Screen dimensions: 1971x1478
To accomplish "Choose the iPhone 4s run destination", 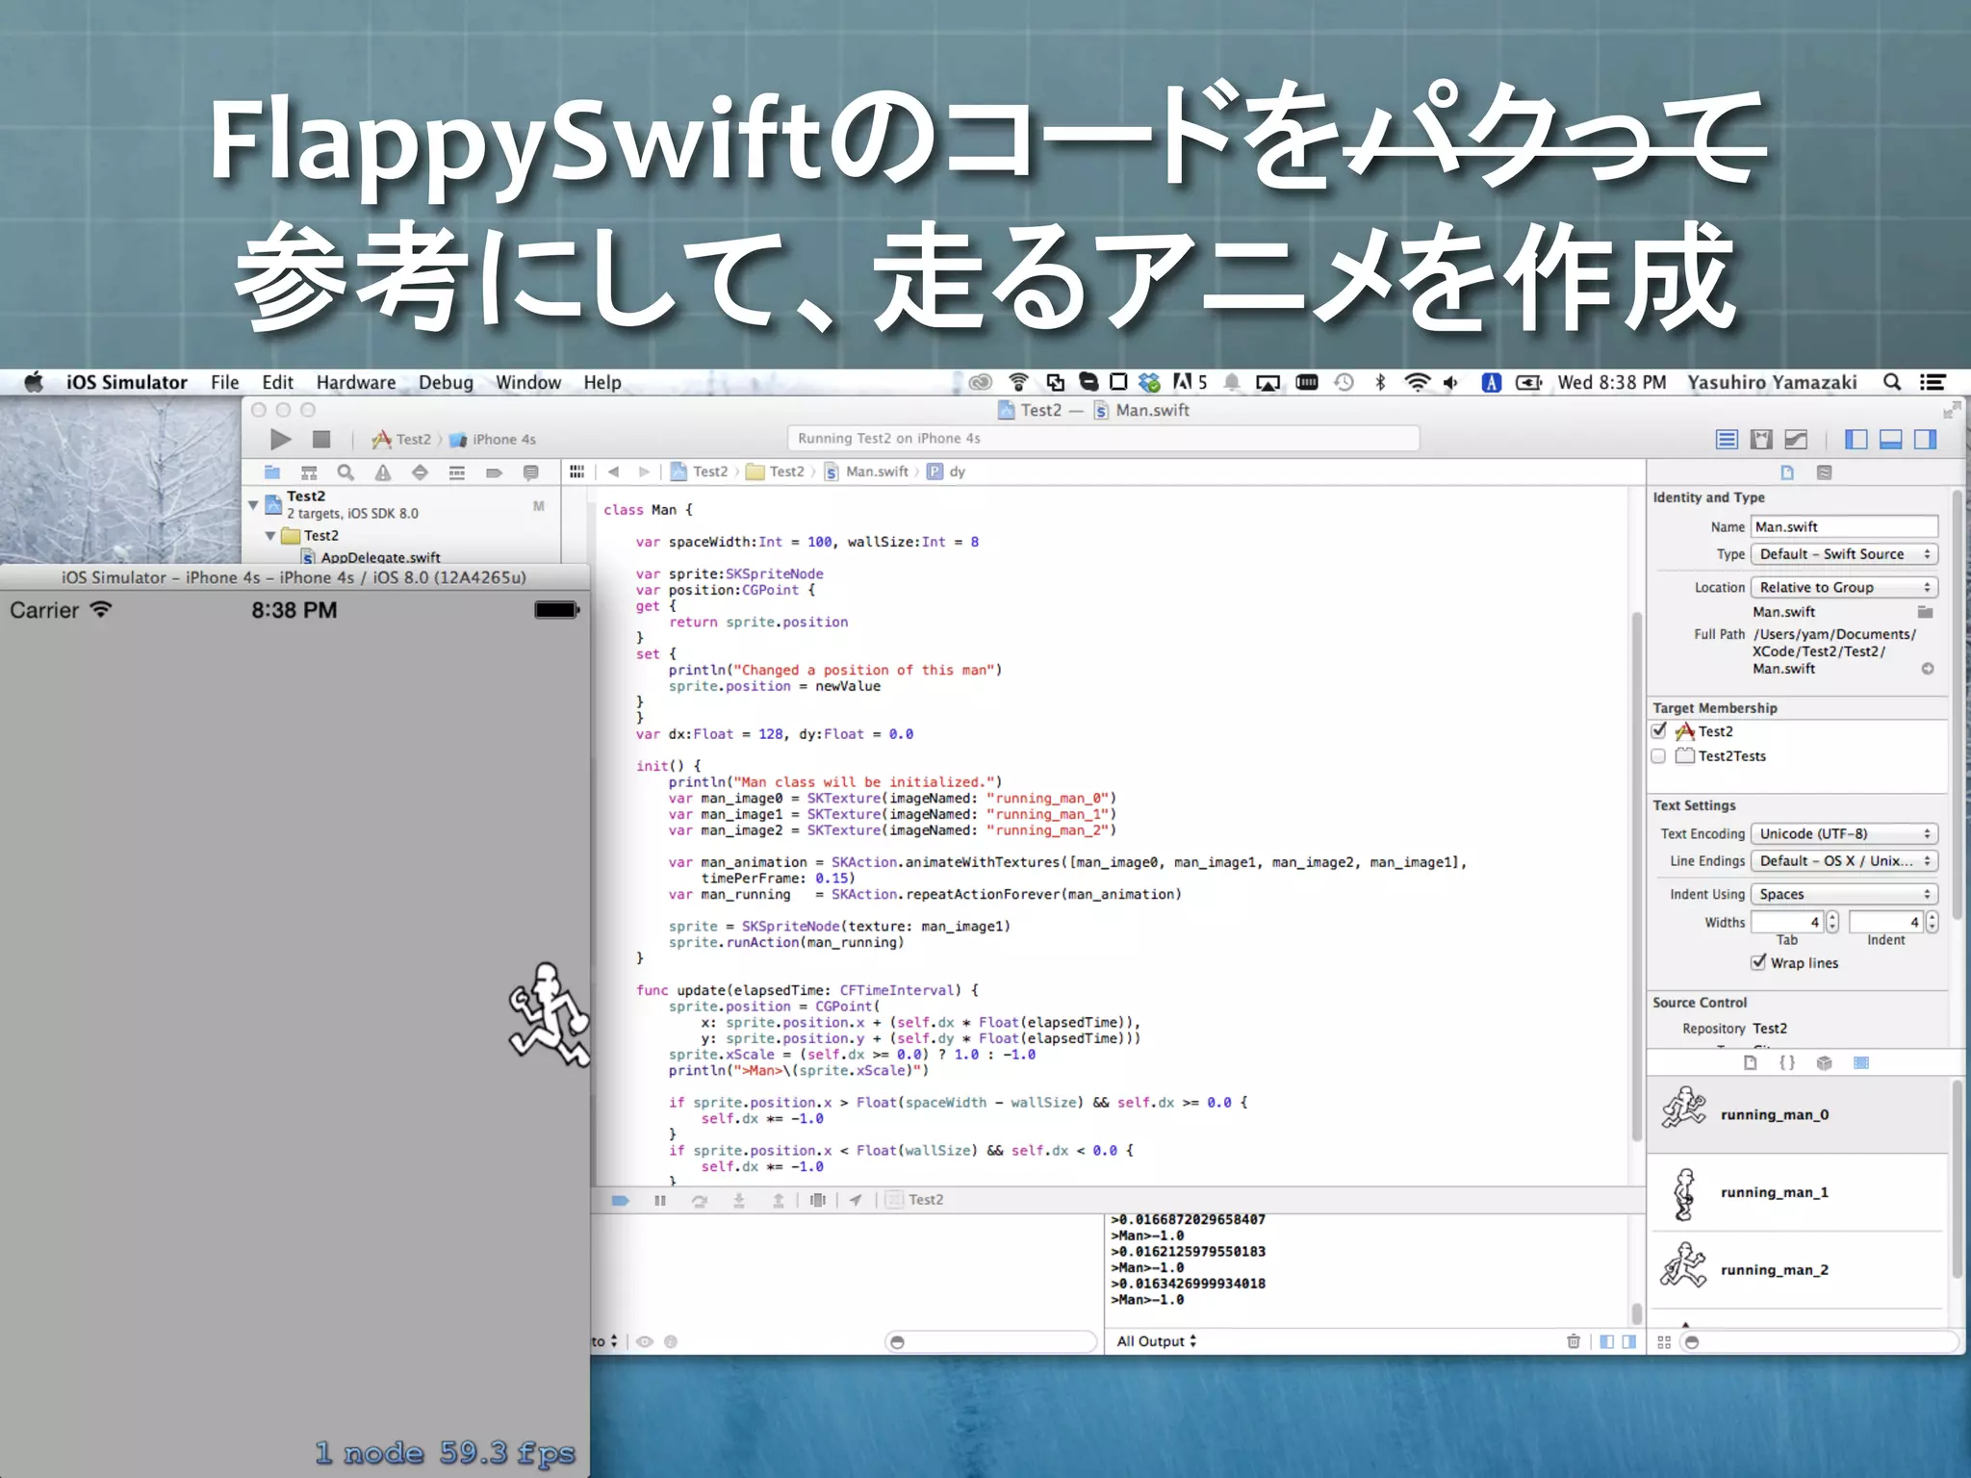I will tap(493, 440).
